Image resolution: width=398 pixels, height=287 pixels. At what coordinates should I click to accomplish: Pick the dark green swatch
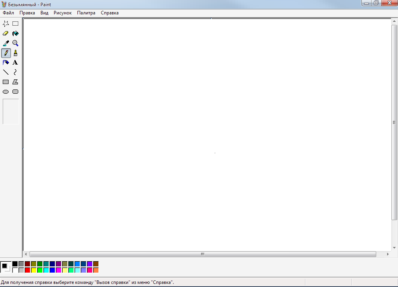click(40, 264)
